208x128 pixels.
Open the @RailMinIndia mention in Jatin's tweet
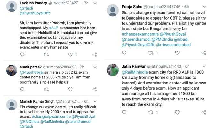[134, 72]
